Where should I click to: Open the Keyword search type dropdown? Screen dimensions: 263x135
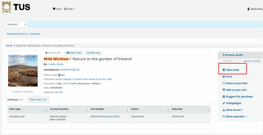[x=15, y=24]
